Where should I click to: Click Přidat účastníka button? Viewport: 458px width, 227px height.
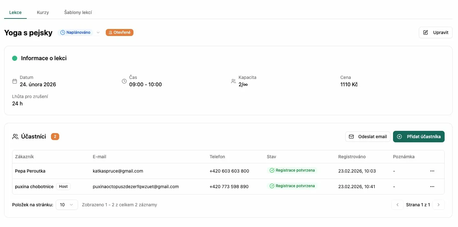(x=419, y=137)
